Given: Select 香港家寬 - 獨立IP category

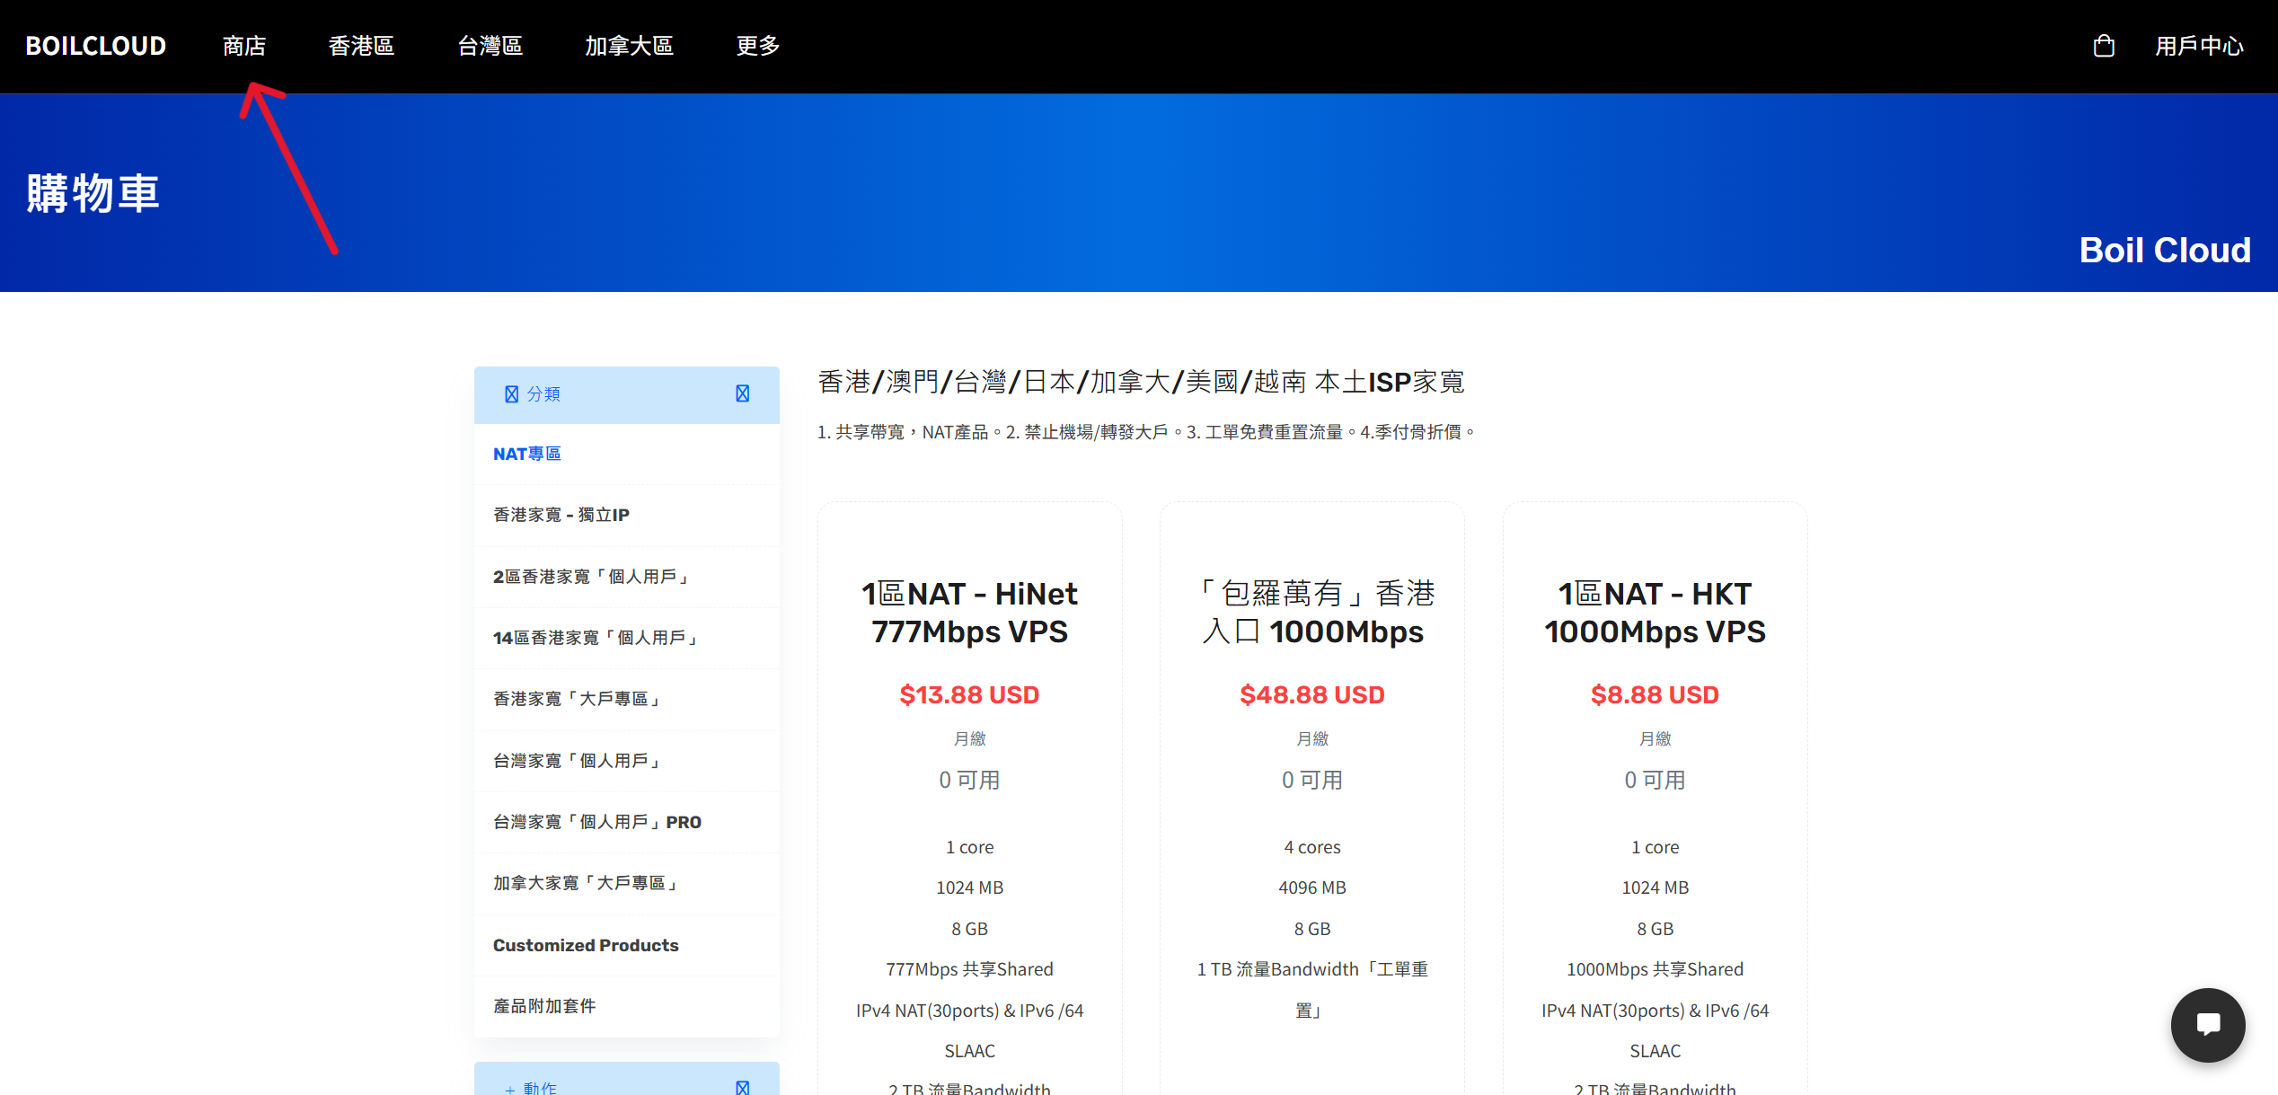Looking at the screenshot, I should coord(627,515).
